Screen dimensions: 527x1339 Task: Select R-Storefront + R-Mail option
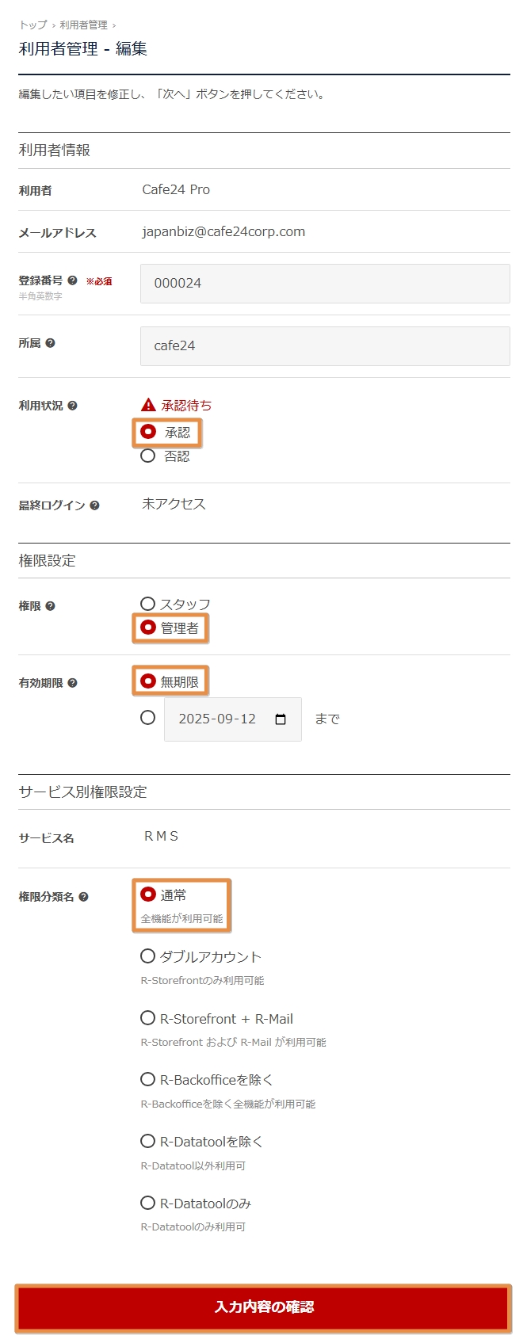point(148,1018)
